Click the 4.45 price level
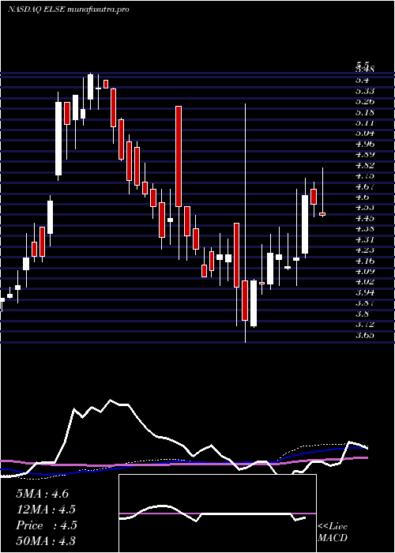395x553 pixels. click(x=365, y=218)
